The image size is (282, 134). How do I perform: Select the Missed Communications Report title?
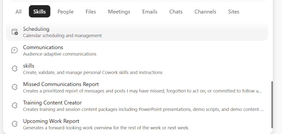pyautogui.click(x=61, y=84)
